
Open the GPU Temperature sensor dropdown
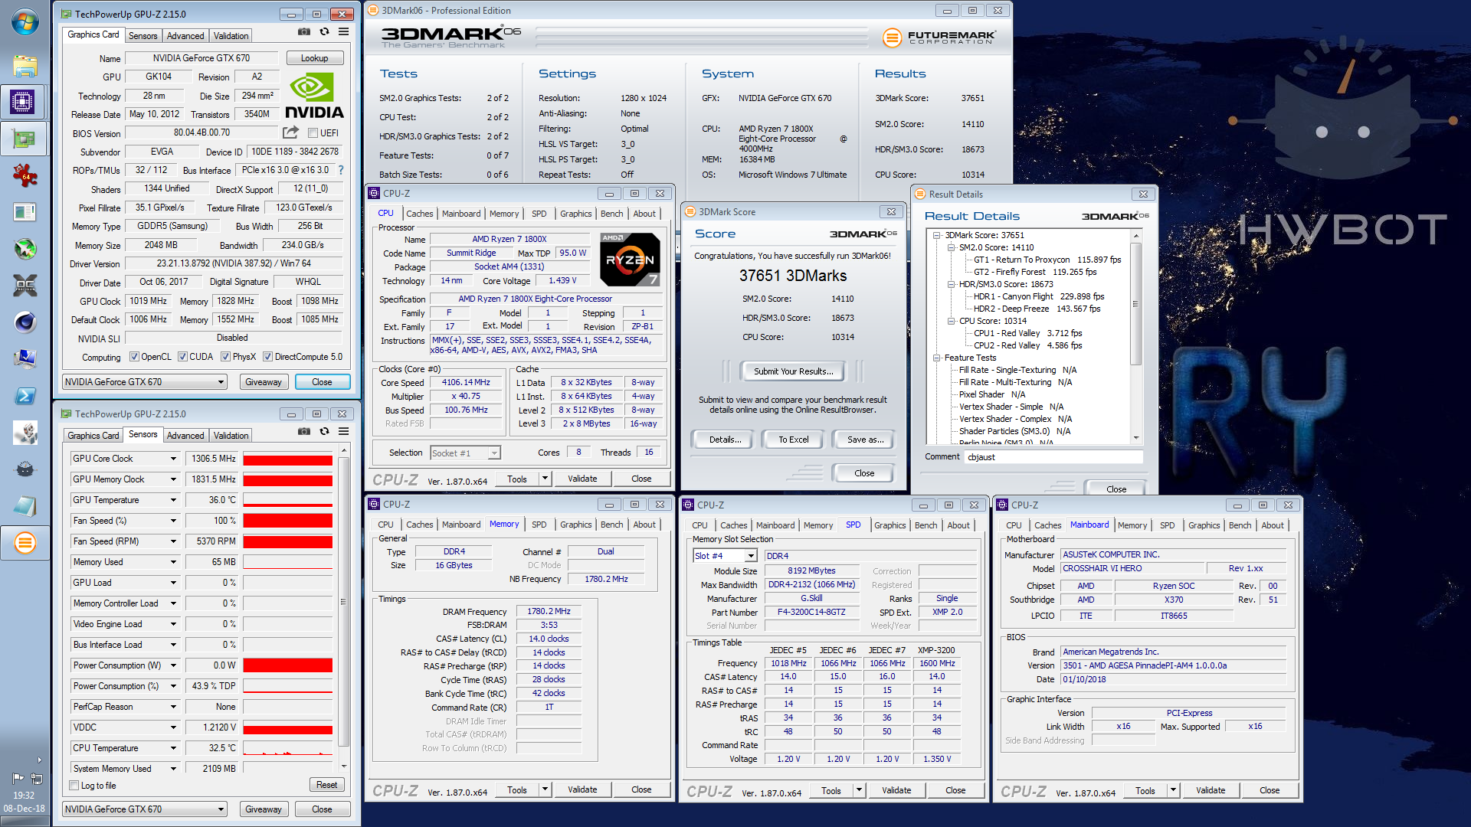coord(173,500)
